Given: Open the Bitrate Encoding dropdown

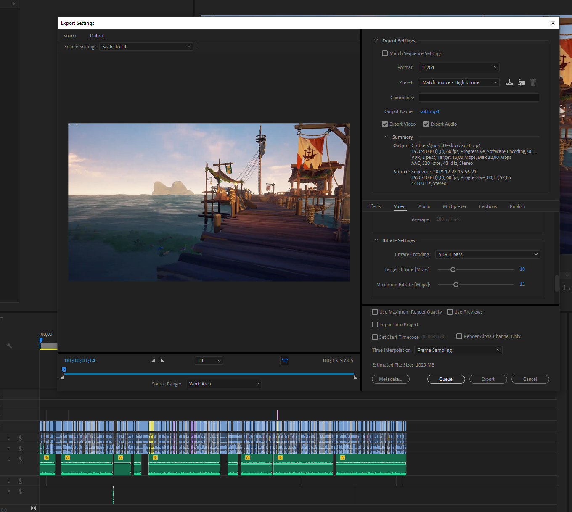Looking at the screenshot, I should (x=487, y=254).
